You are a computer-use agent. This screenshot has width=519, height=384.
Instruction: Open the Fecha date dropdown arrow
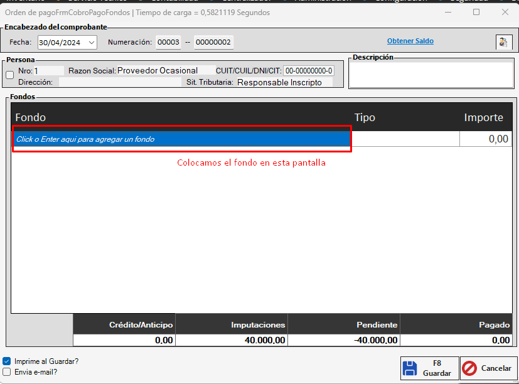tap(92, 43)
